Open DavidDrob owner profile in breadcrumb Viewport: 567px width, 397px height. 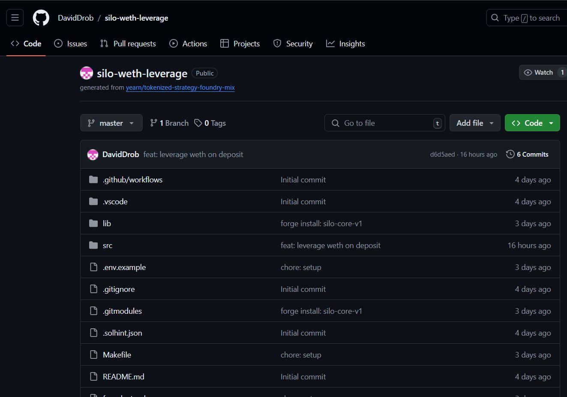coord(75,18)
